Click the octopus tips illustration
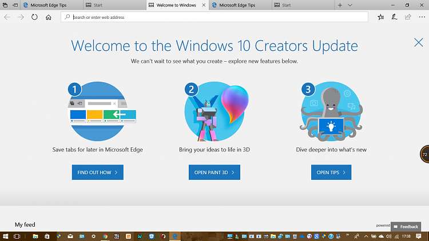 click(331, 111)
